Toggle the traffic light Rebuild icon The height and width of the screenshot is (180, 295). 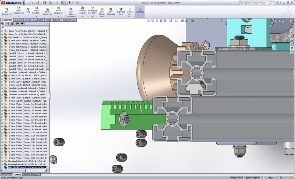click(69, 3)
